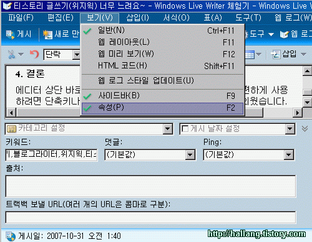Select HTML 코드(H) view

tap(162, 66)
